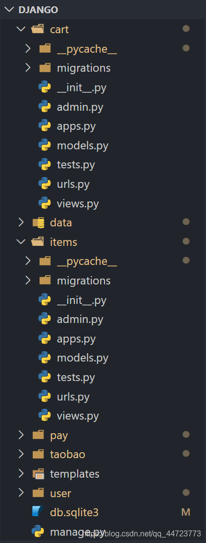Select the taobao folder name
The width and height of the screenshot is (206, 543).
pyautogui.click(x=67, y=454)
